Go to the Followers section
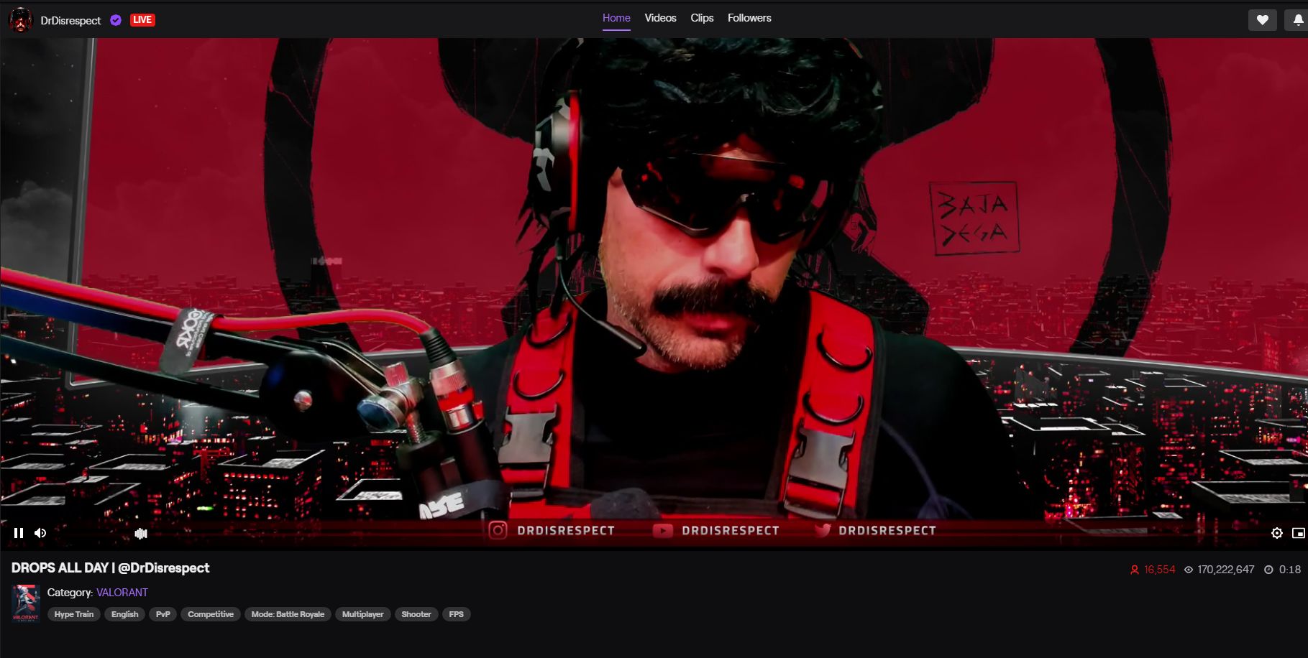Screen dimensions: 1308x658 (749, 18)
